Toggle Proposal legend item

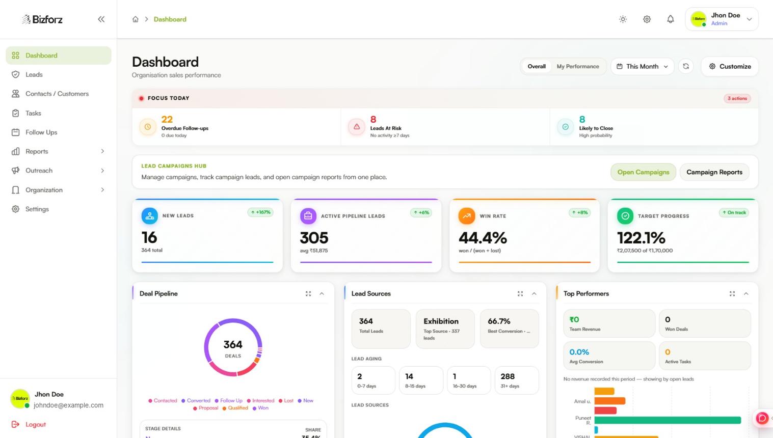(x=205, y=408)
